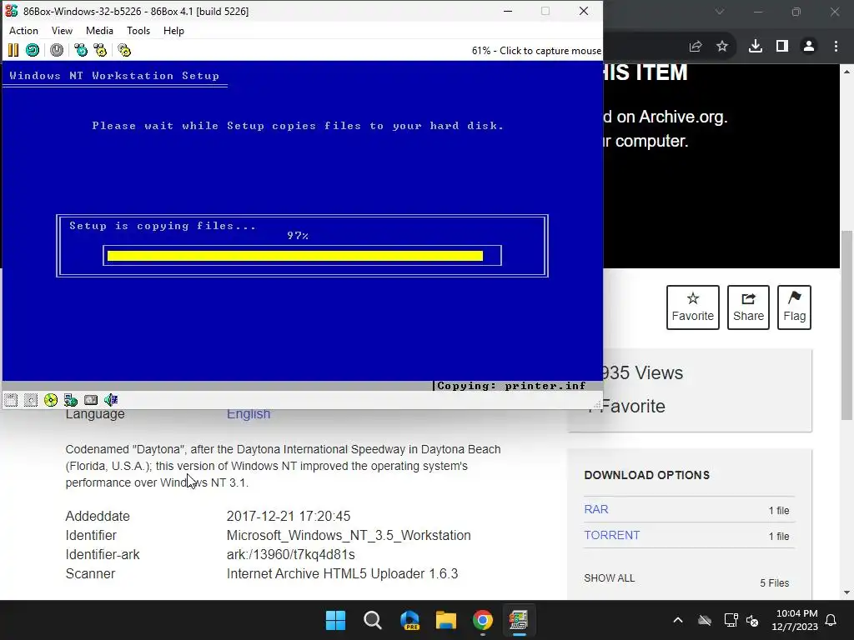Switch to Chrome from taskbar

coord(483,620)
